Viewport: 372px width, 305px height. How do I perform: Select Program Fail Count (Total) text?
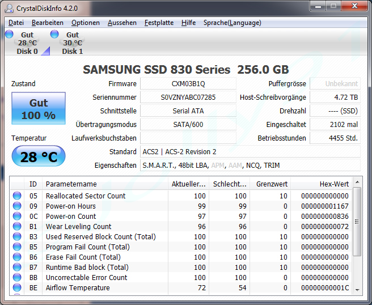click(x=88, y=247)
